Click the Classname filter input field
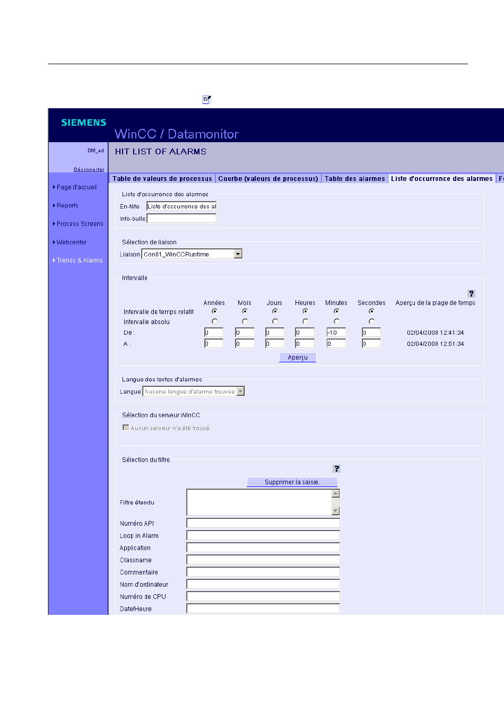The image size is (504, 713). pos(263,560)
